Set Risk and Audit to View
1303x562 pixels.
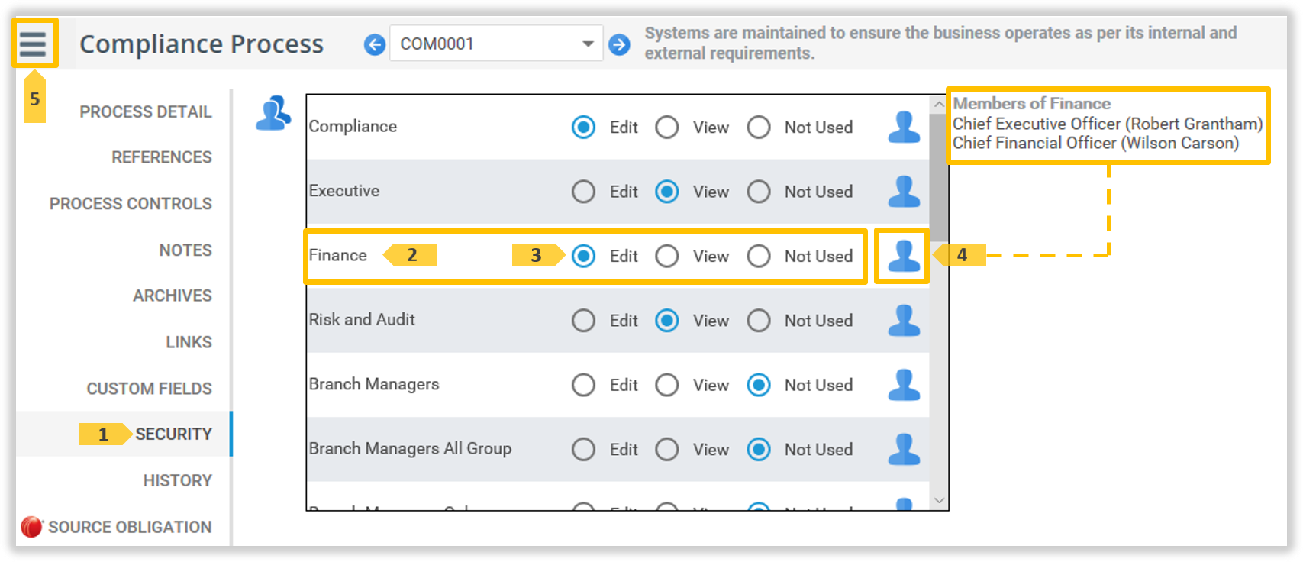(x=666, y=321)
